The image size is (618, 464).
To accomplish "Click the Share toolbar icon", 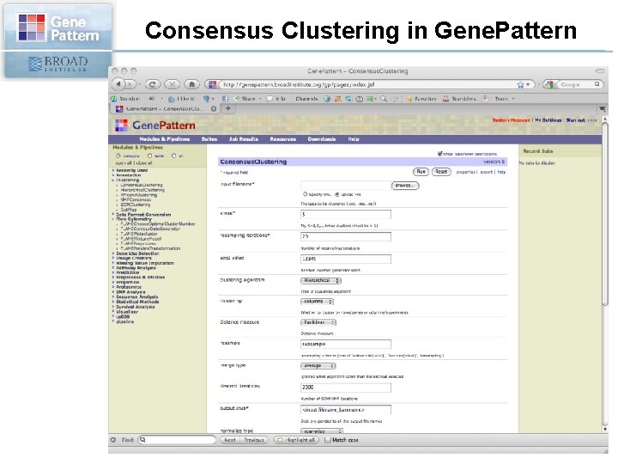I will [x=237, y=99].
